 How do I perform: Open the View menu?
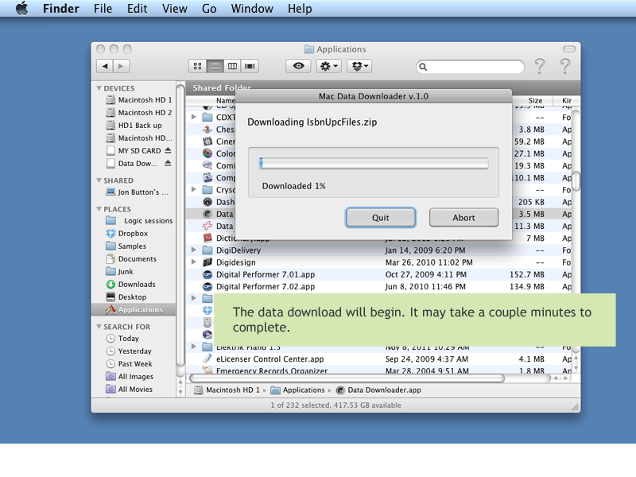click(174, 9)
